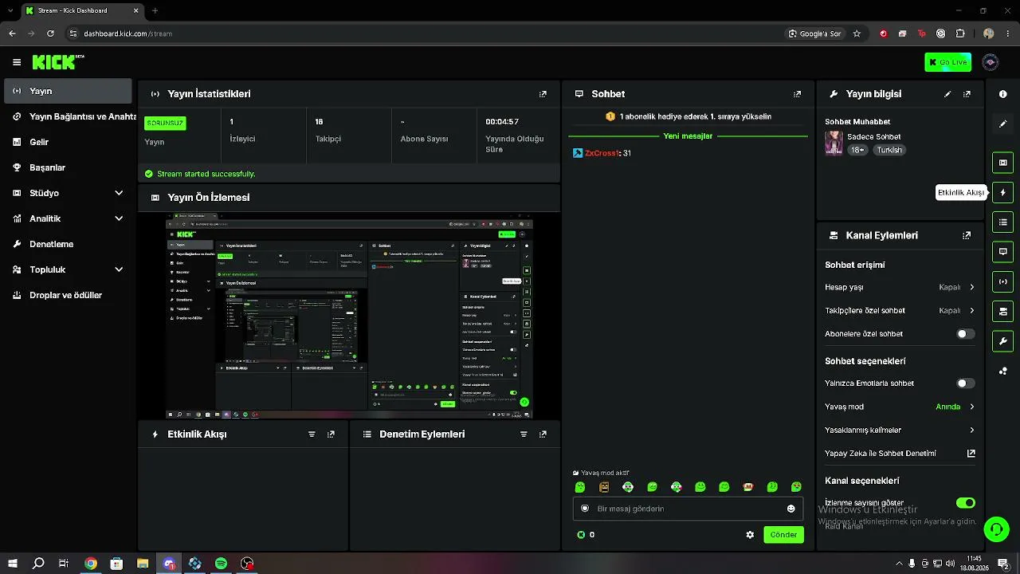
Task: Open the emoji picker in message box
Action: point(791,509)
